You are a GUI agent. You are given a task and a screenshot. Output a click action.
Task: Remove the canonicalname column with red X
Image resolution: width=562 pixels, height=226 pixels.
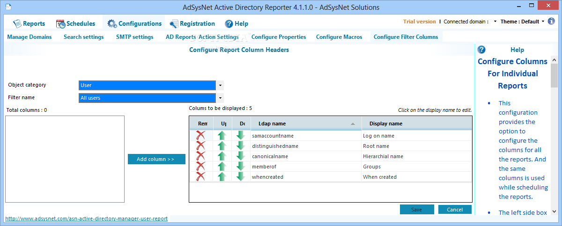coord(200,156)
